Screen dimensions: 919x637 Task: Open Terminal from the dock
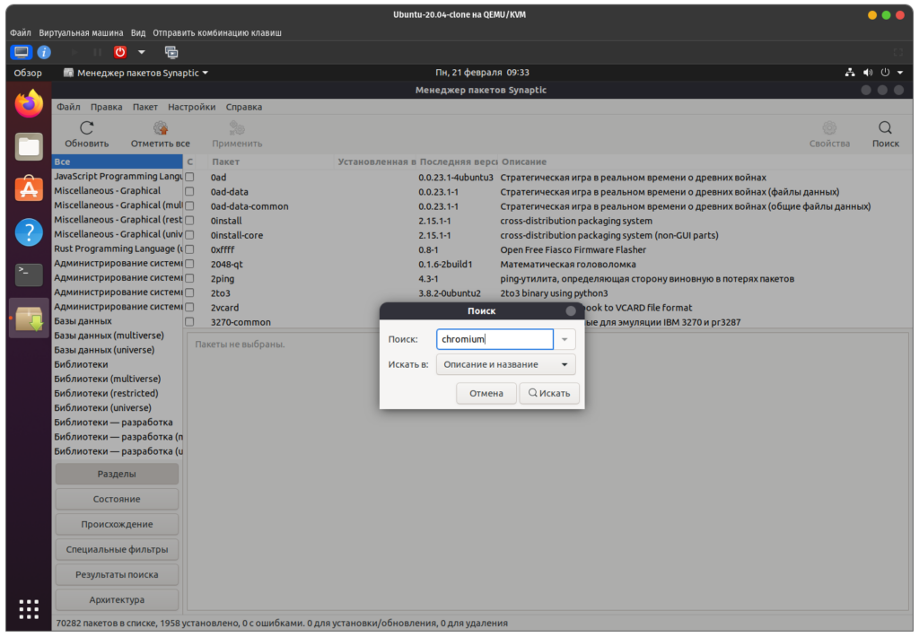tap(29, 275)
